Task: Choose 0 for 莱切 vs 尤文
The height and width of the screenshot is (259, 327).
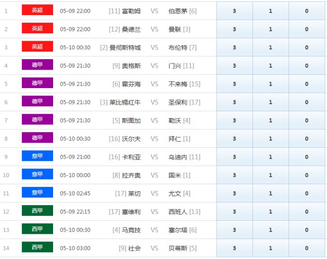Action: pyautogui.click(x=307, y=193)
